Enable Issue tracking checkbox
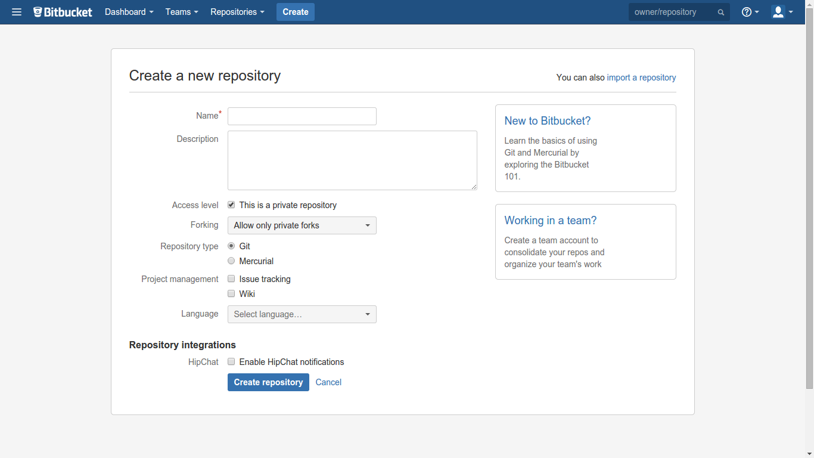Viewport: 814px width, 458px height. pyautogui.click(x=231, y=278)
